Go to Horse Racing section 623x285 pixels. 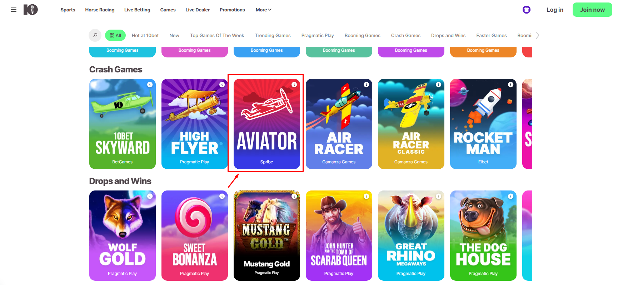coord(100,10)
